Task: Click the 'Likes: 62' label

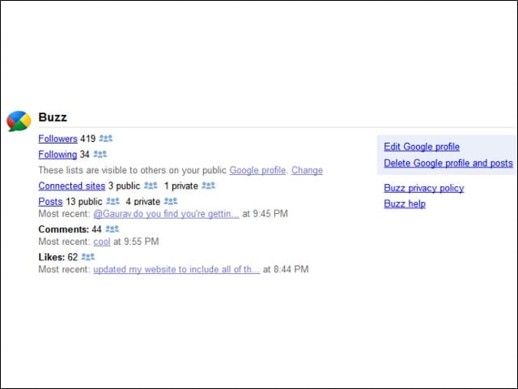Action: coord(57,257)
